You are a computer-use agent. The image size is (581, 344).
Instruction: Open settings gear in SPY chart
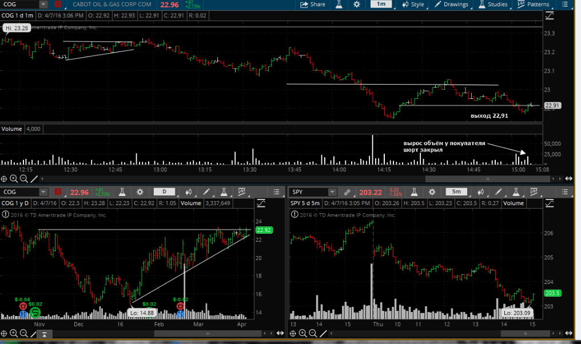tap(432, 192)
